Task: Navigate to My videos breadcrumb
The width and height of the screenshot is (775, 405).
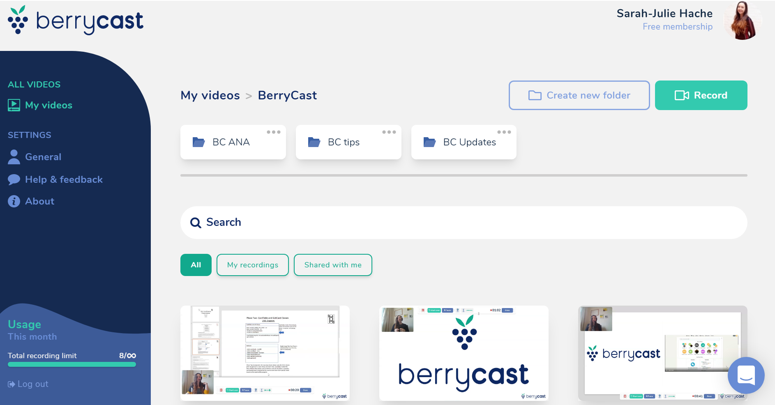Action: click(x=210, y=95)
